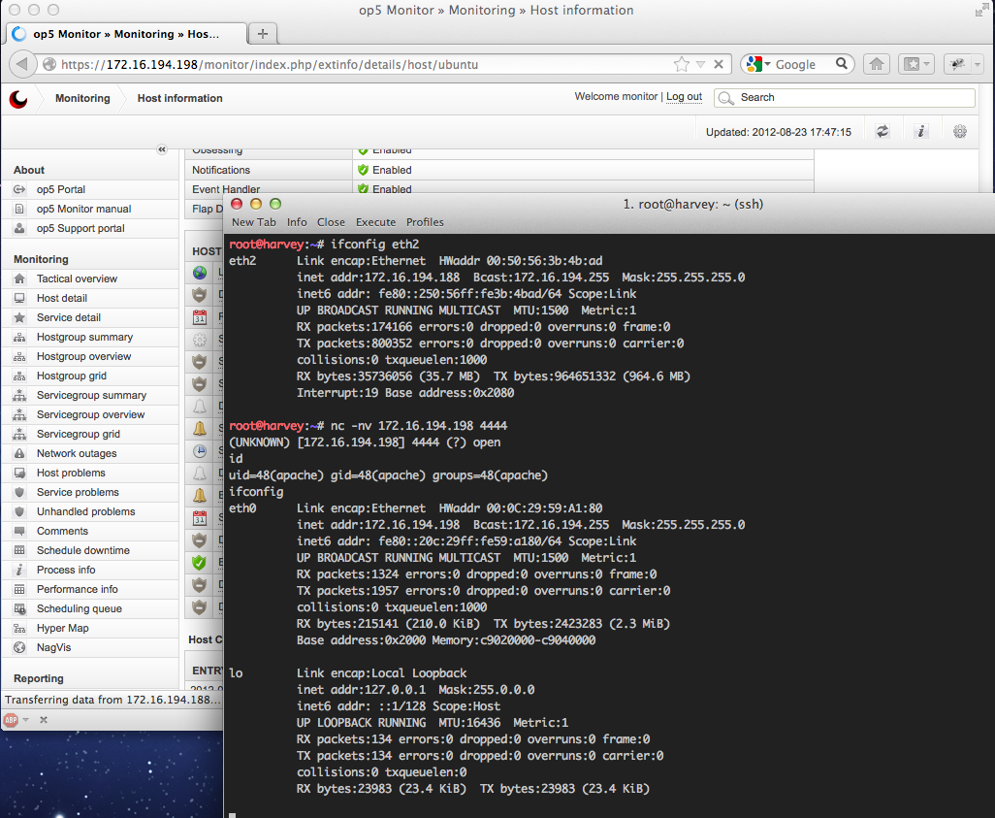This screenshot has width=995, height=818.
Task: Click the Host detail monitor icon
Action: point(19,298)
